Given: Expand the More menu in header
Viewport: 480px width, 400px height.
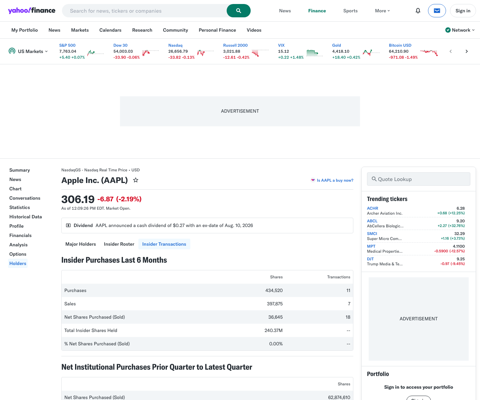Looking at the screenshot, I should click(x=382, y=11).
